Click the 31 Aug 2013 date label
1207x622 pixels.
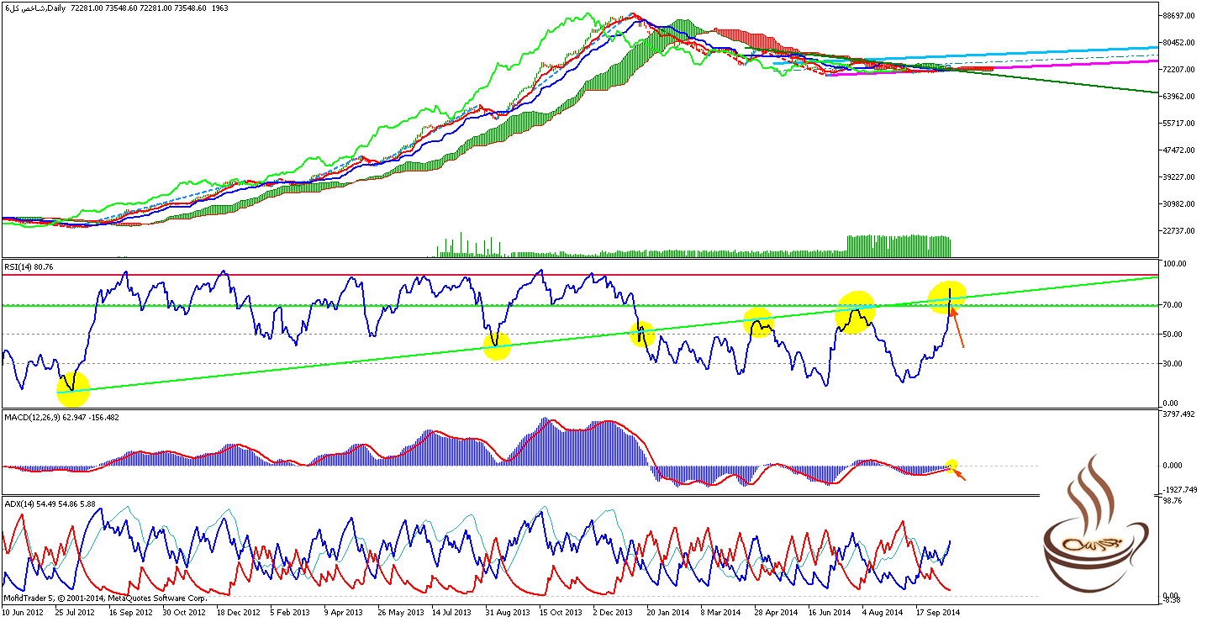(508, 613)
